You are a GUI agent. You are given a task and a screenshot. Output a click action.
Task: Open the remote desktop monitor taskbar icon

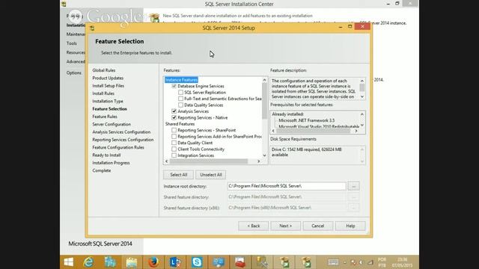pos(219,262)
